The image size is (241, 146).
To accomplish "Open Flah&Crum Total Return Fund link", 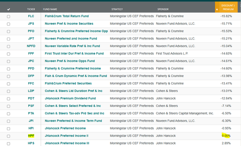I will tap(67, 16).
